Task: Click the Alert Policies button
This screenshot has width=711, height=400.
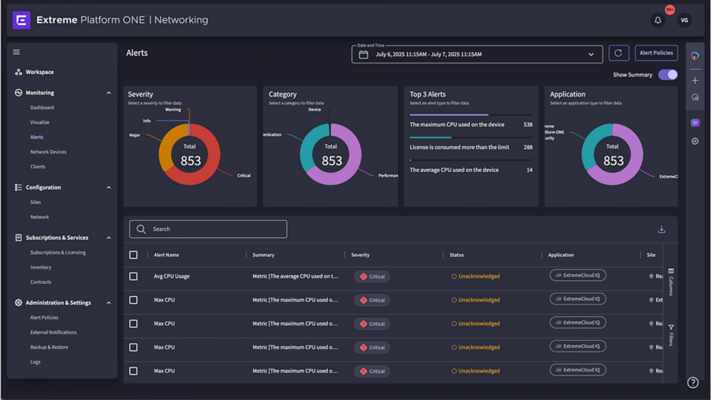Action: click(x=656, y=53)
